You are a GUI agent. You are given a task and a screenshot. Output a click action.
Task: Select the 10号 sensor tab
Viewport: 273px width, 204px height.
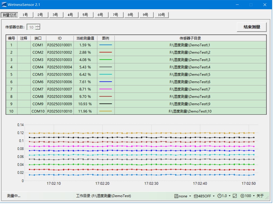[161, 15]
